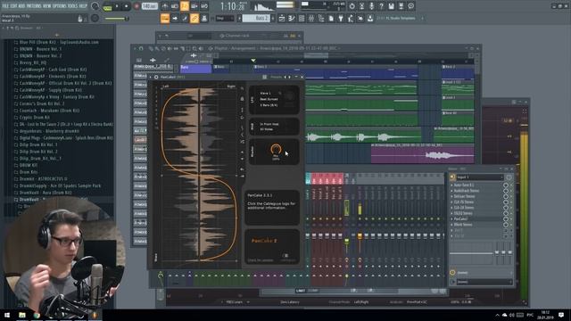Select the CLA-76 Stereo effect slot
This screenshot has height=321, width=571.
click(x=476, y=202)
